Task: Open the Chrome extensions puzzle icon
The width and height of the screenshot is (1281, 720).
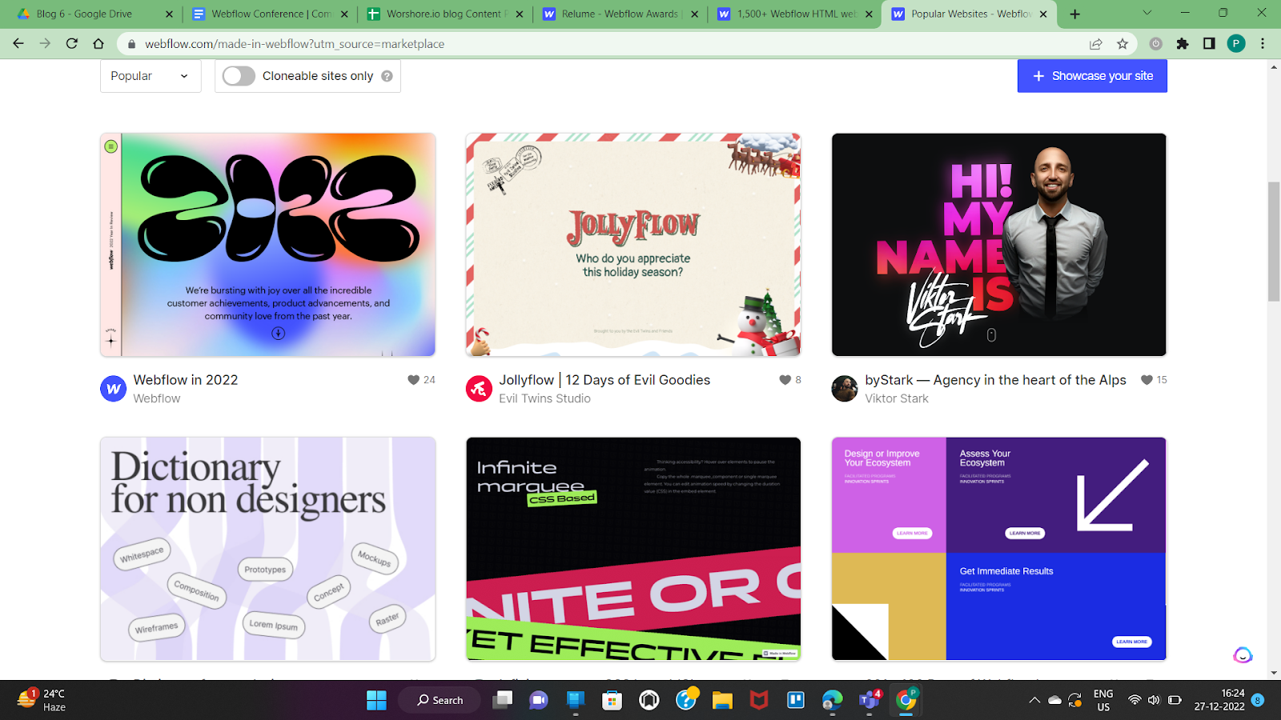Action: click(x=1183, y=44)
